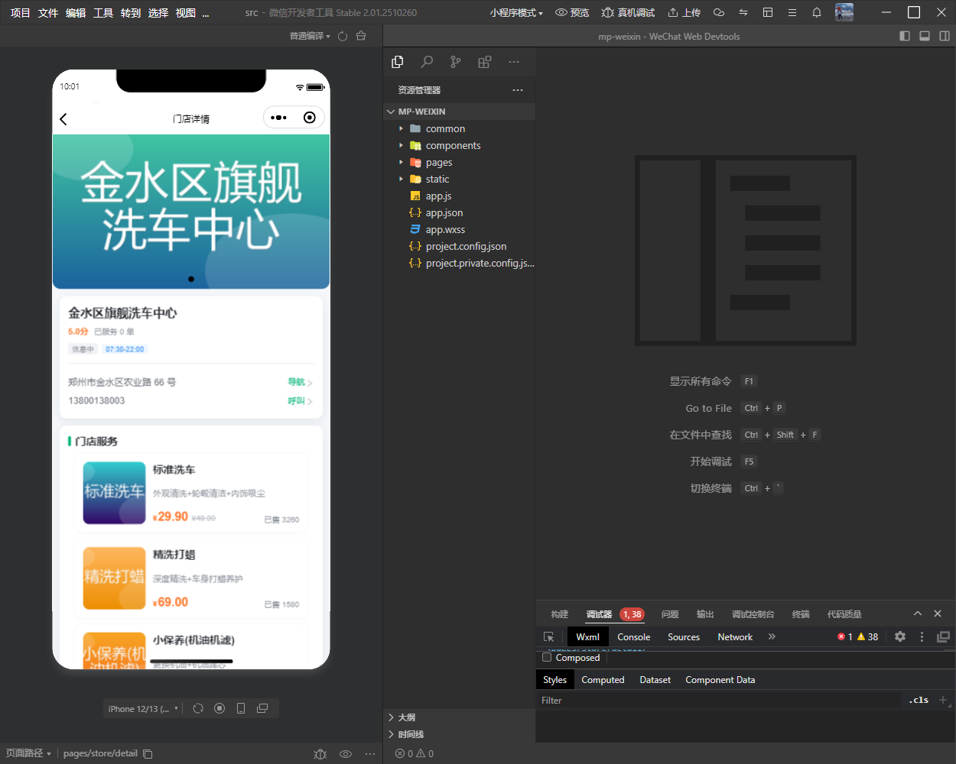The width and height of the screenshot is (956, 764).
Task: Open the 页面路径 dropdown
Action: coord(28,753)
